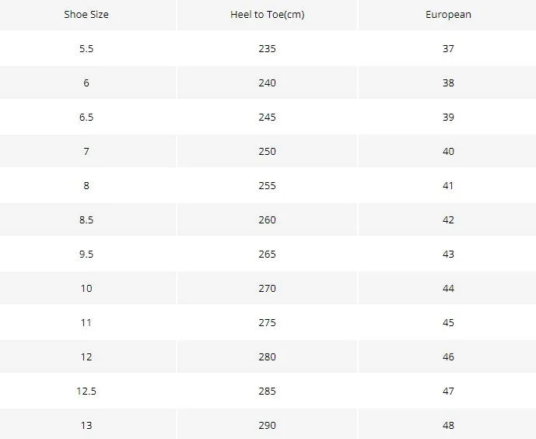The image size is (536, 439).
Task: Click European size 38 cell
Action: (x=448, y=83)
